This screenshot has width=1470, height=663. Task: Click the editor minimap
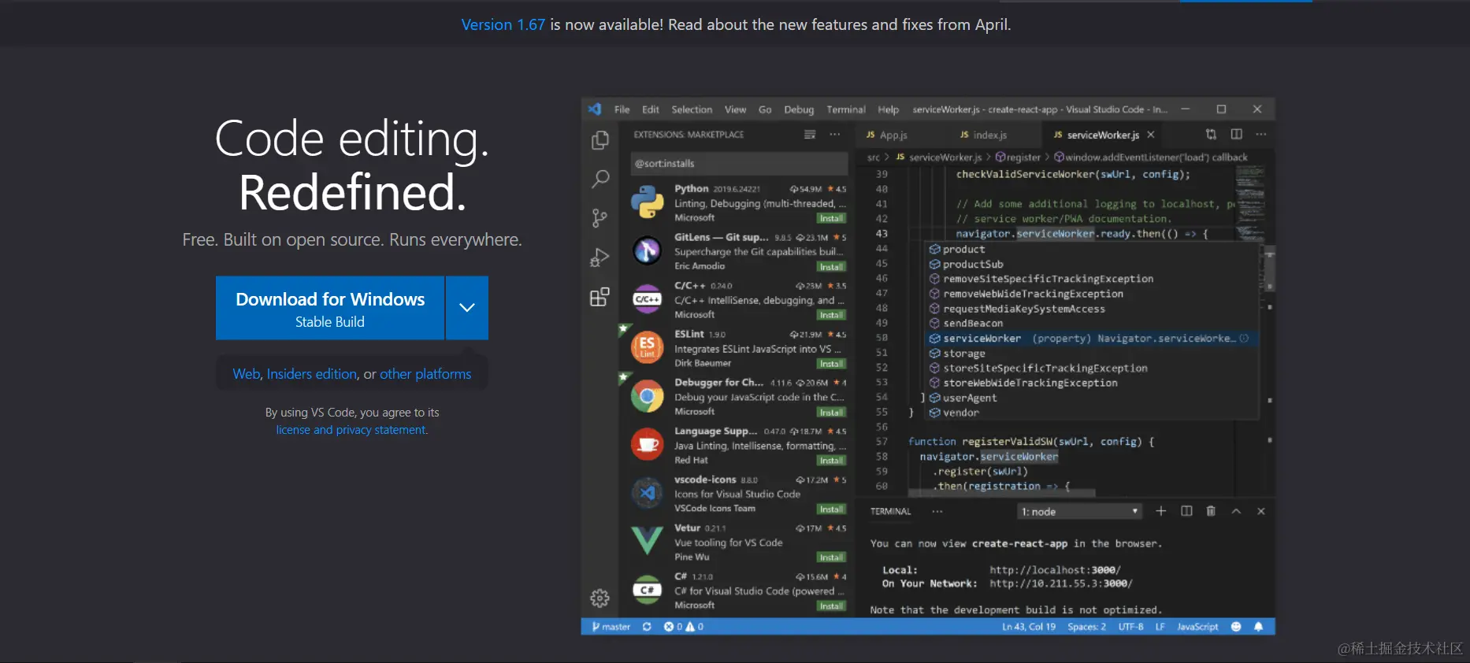point(1250,204)
